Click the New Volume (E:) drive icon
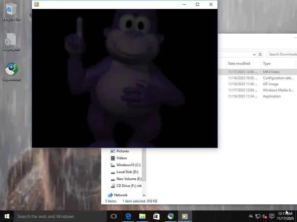This screenshot has height=222, width=297. tap(113, 179)
